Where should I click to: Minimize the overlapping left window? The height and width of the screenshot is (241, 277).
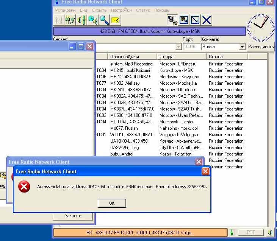[x=72, y=47]
